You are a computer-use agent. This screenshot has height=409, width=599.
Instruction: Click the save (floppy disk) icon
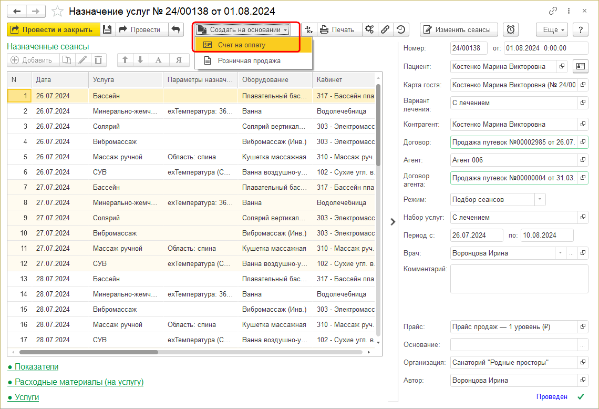pyautogui.click(x=107, y=29)
